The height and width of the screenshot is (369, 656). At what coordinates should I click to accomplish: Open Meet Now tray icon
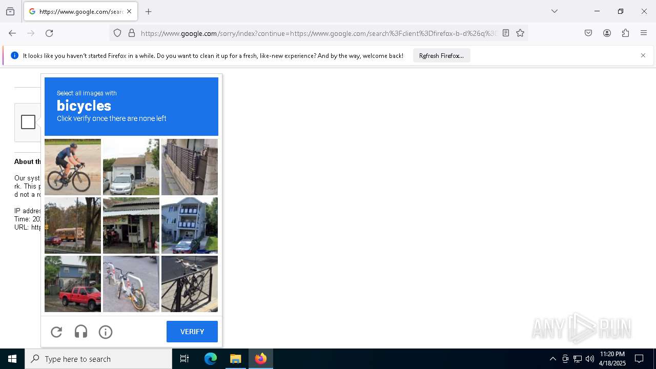click(565, 359)
